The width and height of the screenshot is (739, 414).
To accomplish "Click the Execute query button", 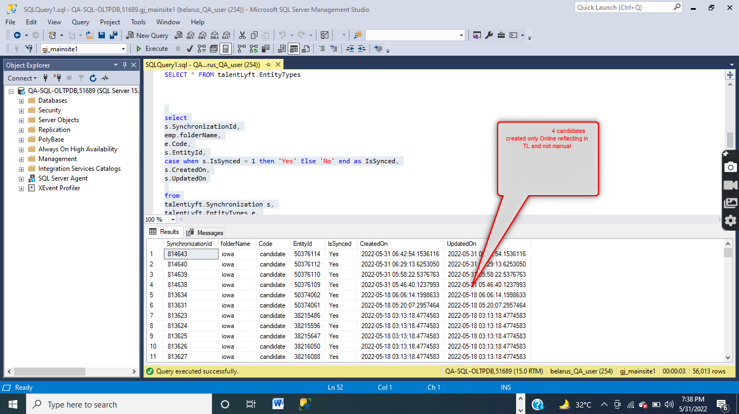I will click(x=152, y=49).
